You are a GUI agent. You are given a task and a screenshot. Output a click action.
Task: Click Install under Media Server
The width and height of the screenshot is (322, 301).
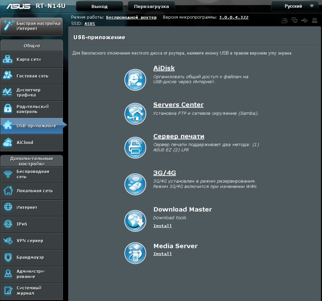click(162, 254)
